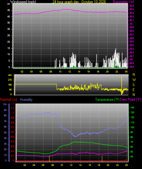The height and width of the screenshot is (169, 142).
Task: Click blue humidity axis value 100
Action: tap(5, 104)
